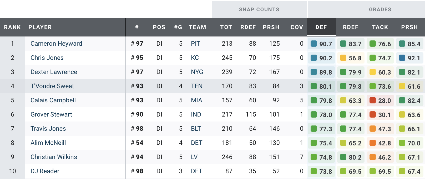The image size is (425, 179).
Task: Sort the table by DEF grade
Action: tap(321, 27)
